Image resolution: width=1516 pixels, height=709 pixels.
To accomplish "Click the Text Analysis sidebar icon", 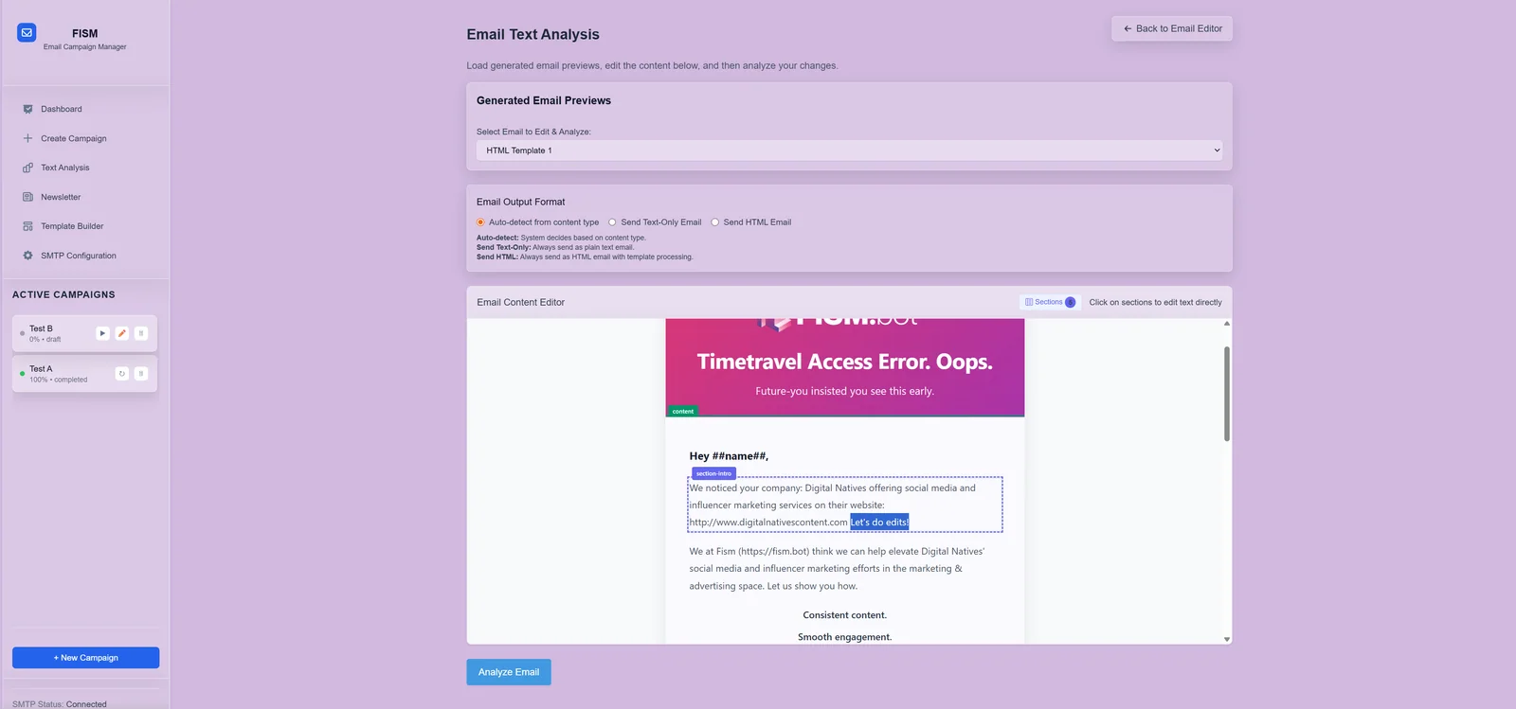I will tap(27, 168).
